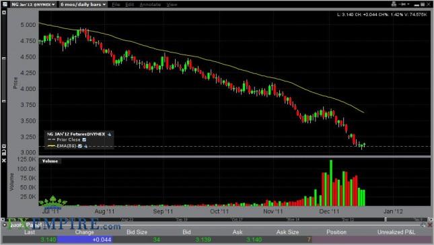Image resolution: width=434 pixels, height=245 pixels.
Task: Click the pin icon next to NG JAN'12 Futures legend
Action: coord(109,134)
